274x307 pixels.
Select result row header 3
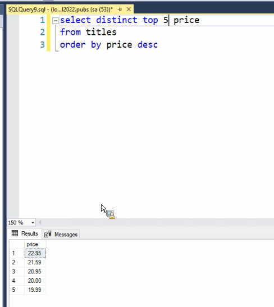coord(17,272)
